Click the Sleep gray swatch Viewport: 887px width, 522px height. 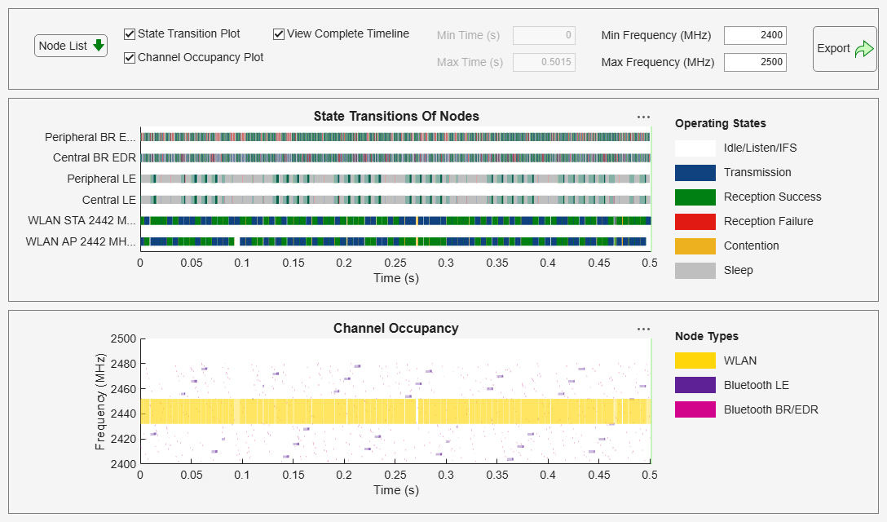pyautogui.click(x=695, y=271)
